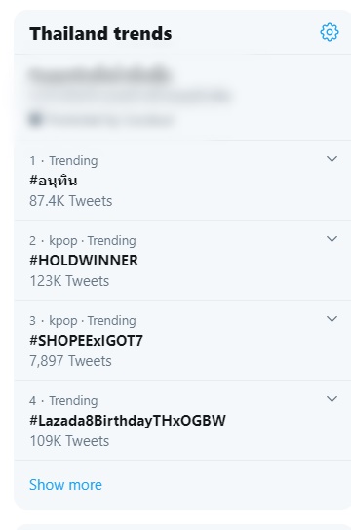This screenshot has width=351, height=530.
Task: Open #SHOPEExIGOT7 hashtag
Action: pos(86,341)
